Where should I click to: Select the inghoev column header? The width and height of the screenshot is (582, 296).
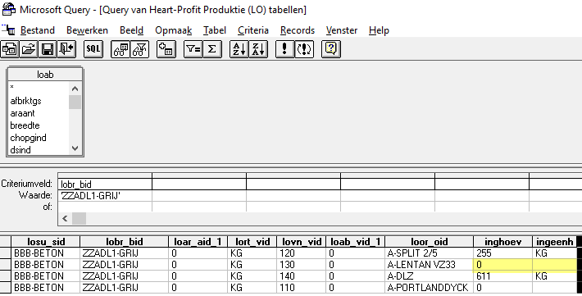pos(503,242)
